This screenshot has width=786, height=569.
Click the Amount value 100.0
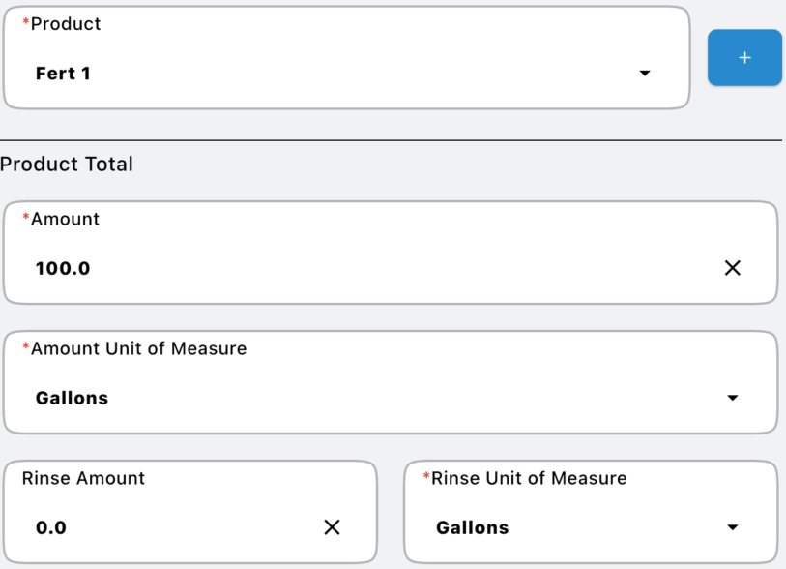pyautogui.click(x=63, y=268)
